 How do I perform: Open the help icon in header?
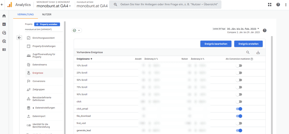pos(278,5)
